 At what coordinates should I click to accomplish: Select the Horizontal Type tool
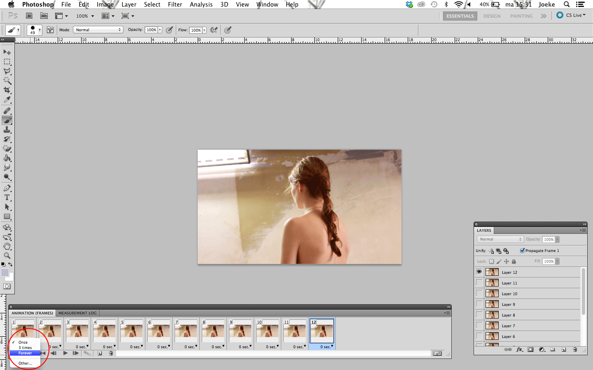7,198
